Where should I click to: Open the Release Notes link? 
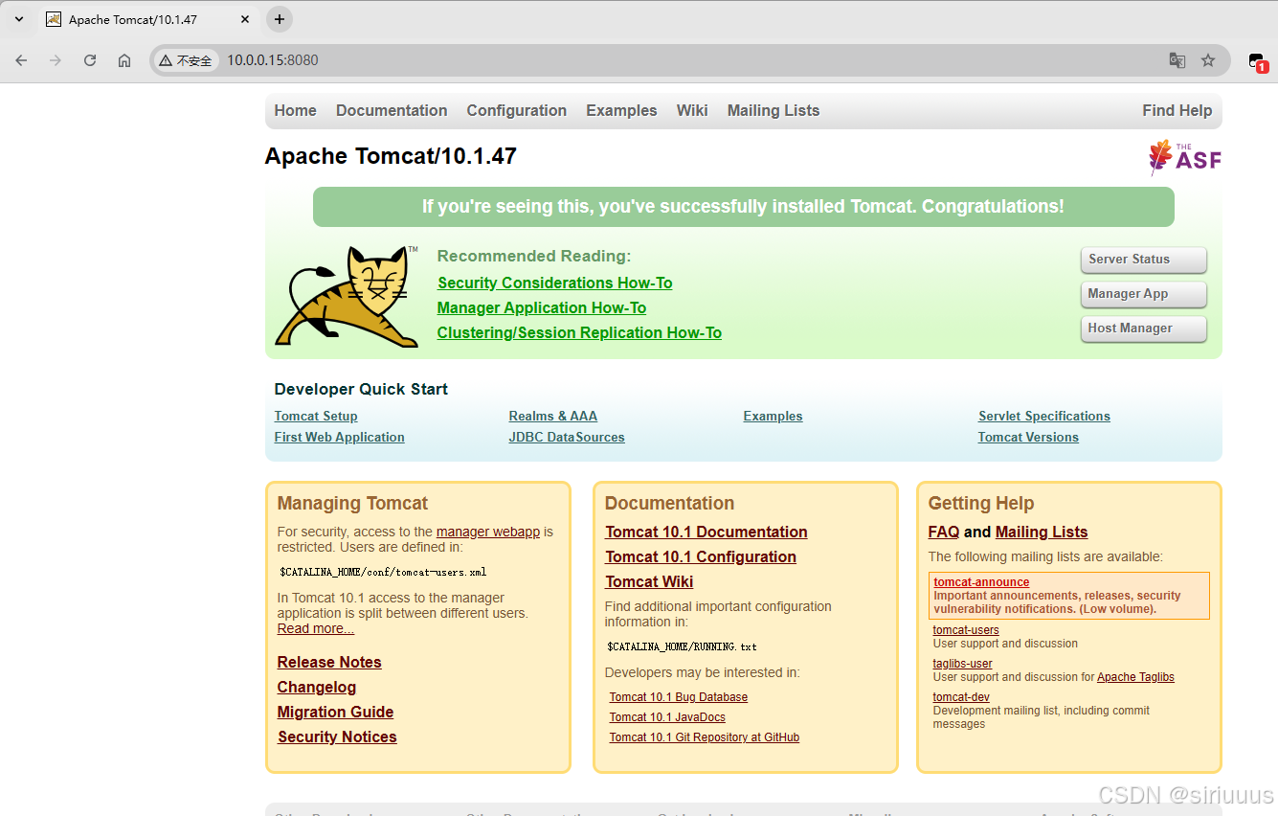[329, 662]
